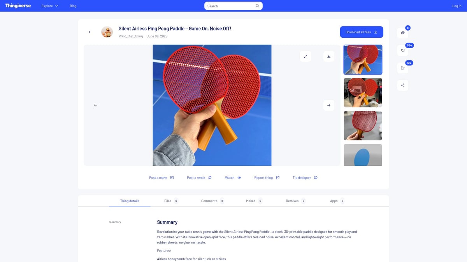Image resolution: width=467 pixels, height=262 pixels.
Task: Select the second paddle thumbnail
Action: [x=363, y=93]
